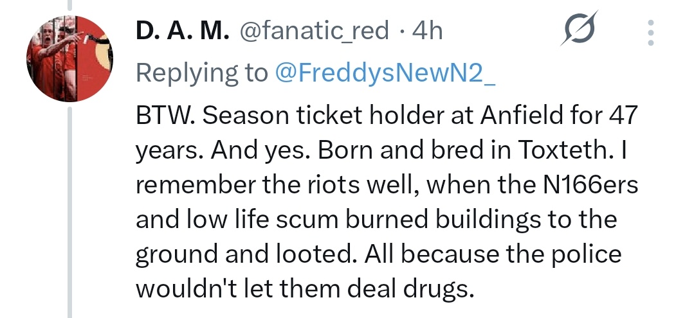
Task: Open the tweet via the "BTW. Season ticket" line
Action: (x=387, y=116)
